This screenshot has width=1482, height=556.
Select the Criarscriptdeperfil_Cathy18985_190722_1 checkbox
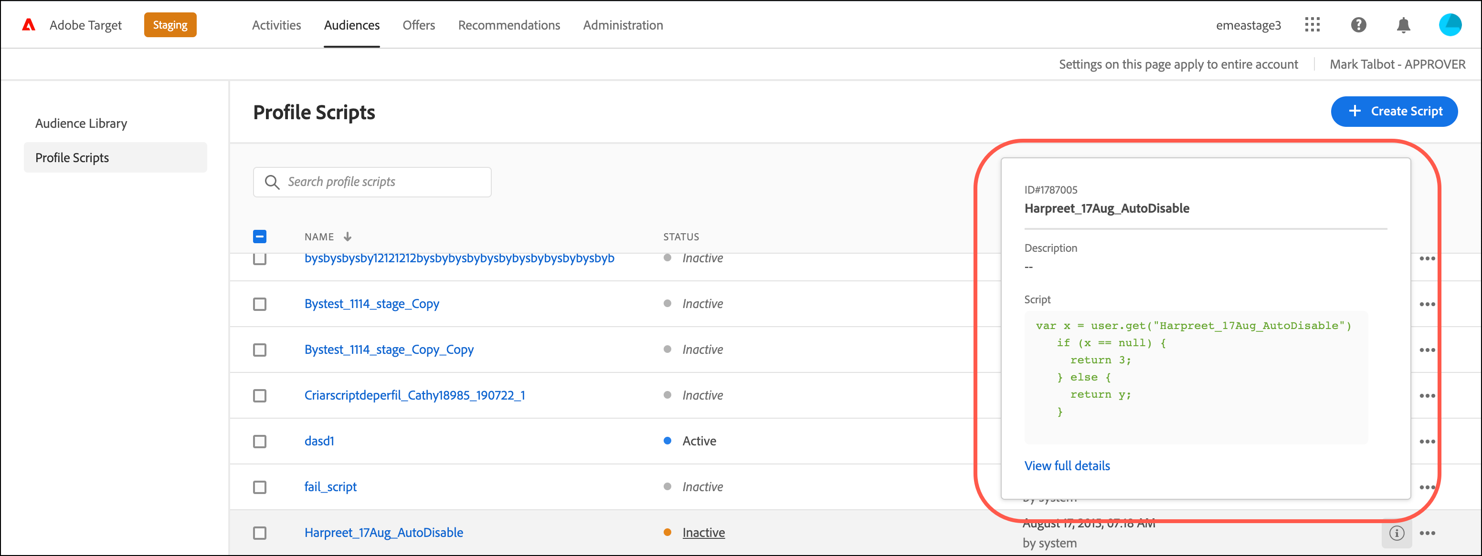259,396
